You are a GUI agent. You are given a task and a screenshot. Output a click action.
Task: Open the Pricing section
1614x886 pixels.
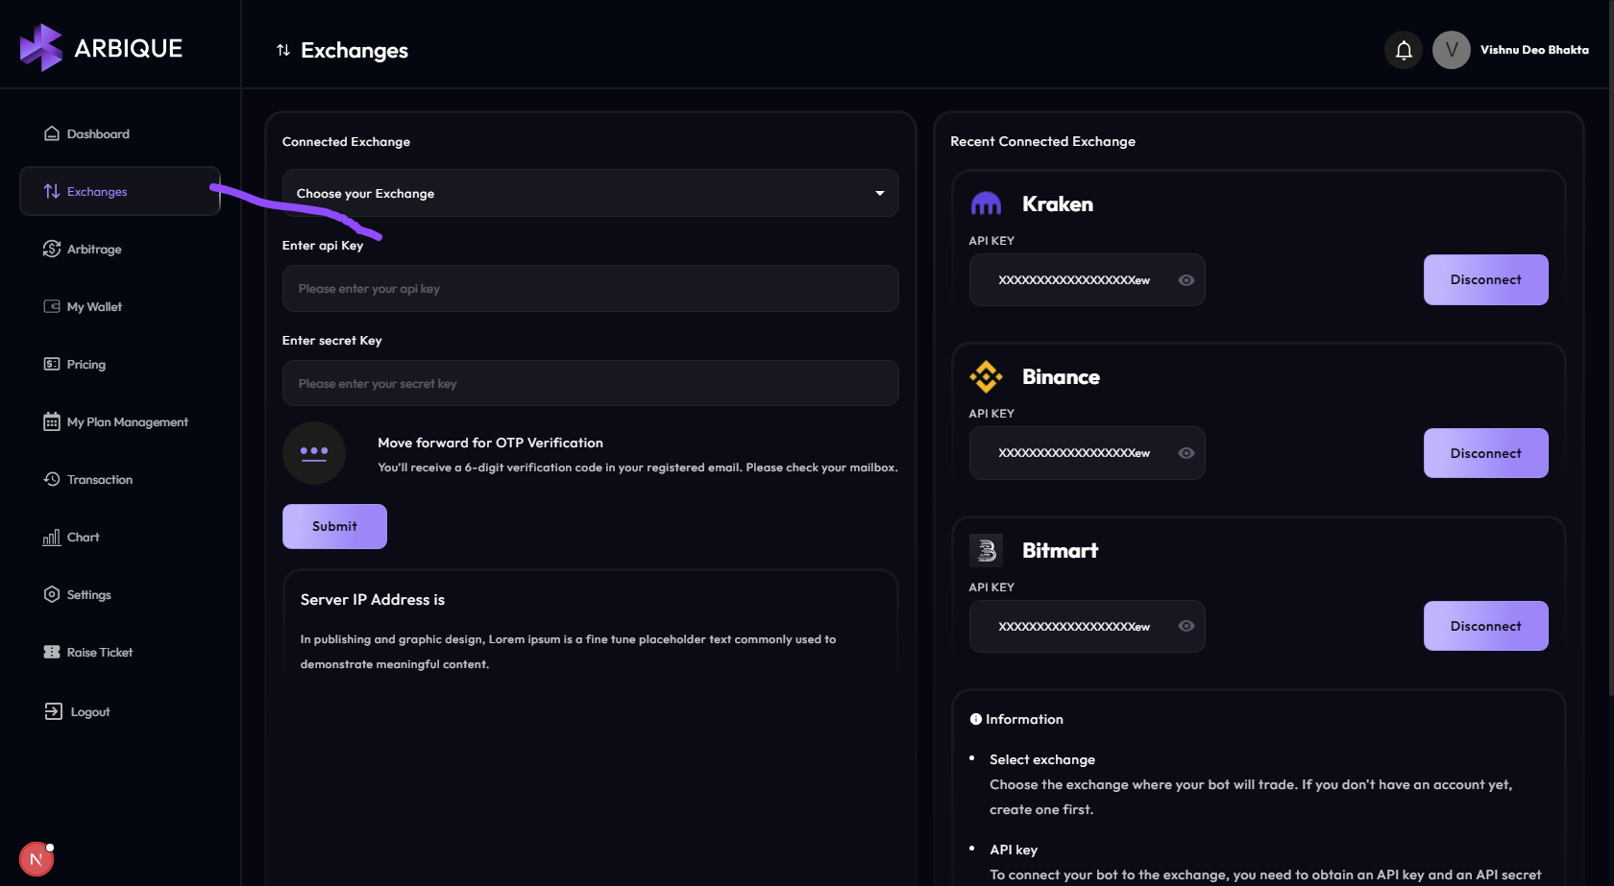tap(86, 365)
